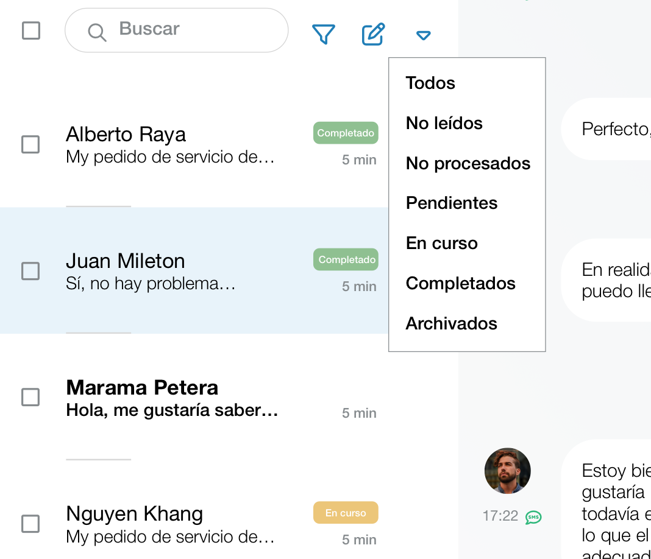The width and height of the screenshot is (651, 559).
Task: Show only Pendientes conversations
Action: click(451, 203)
